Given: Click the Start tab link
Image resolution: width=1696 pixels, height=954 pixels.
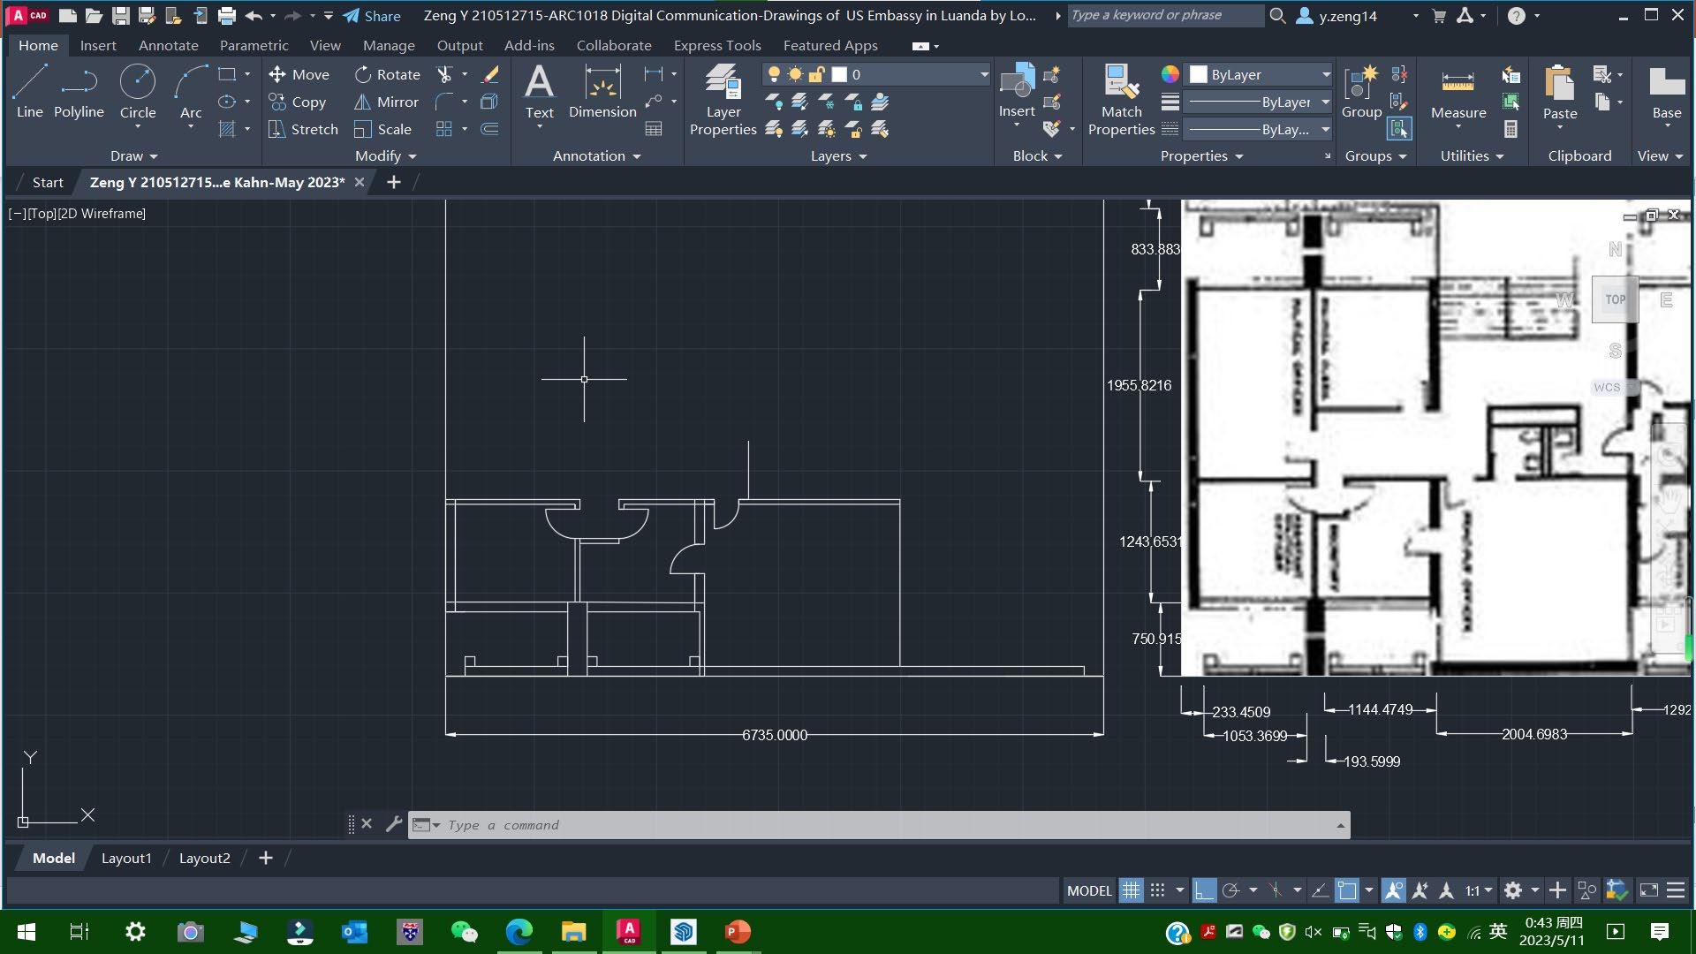Looking at the screenshot, I should pyautogui.click(x=48, y=183).
